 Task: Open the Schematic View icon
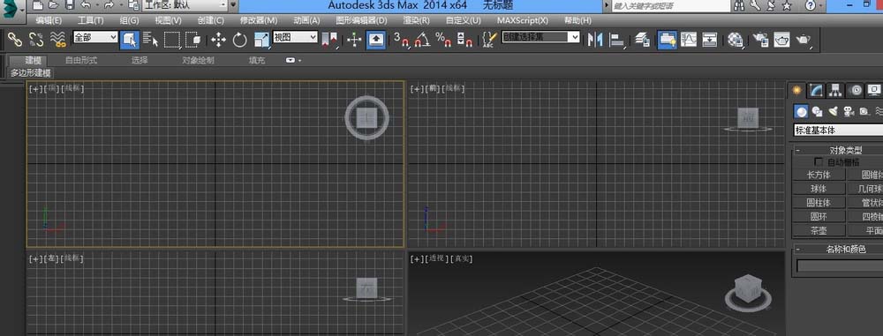click(710, 40)
